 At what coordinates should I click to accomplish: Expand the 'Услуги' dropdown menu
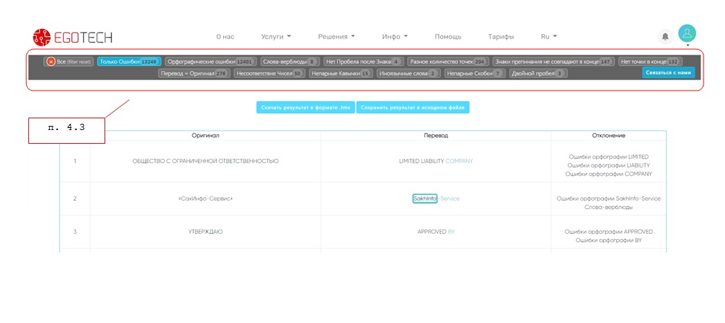[276, 36]
